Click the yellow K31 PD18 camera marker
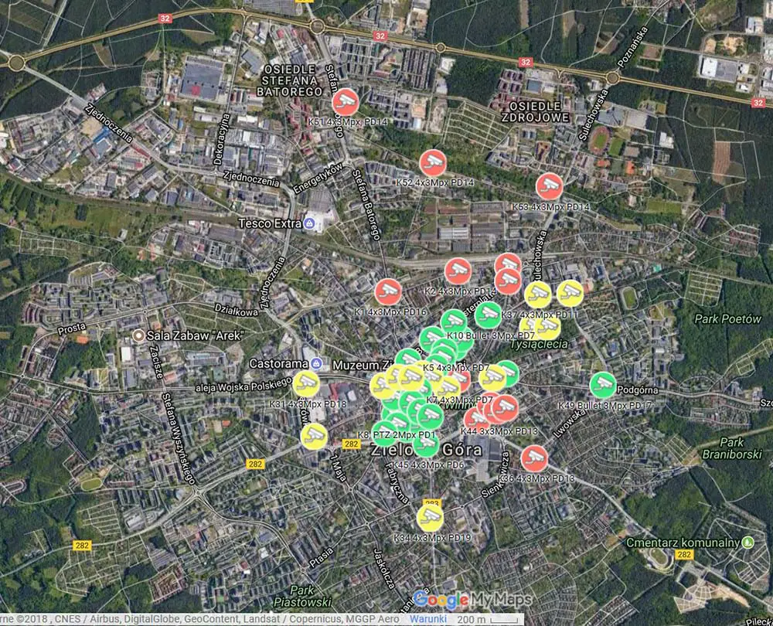The width and height of the screenshot is (773, 626). 306,384
